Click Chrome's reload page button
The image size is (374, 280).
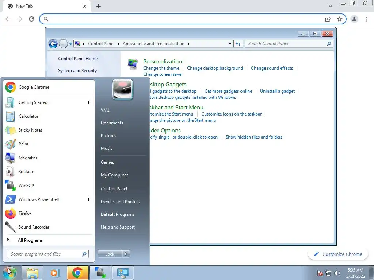click(31, 19)
